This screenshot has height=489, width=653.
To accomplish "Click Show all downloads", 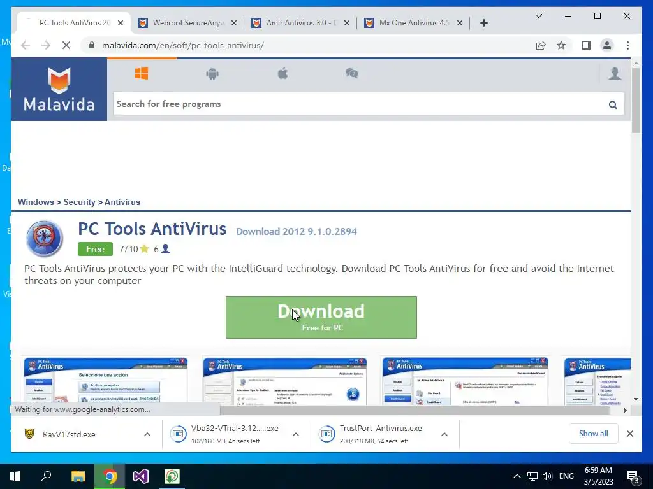I will tap(594, 434).
